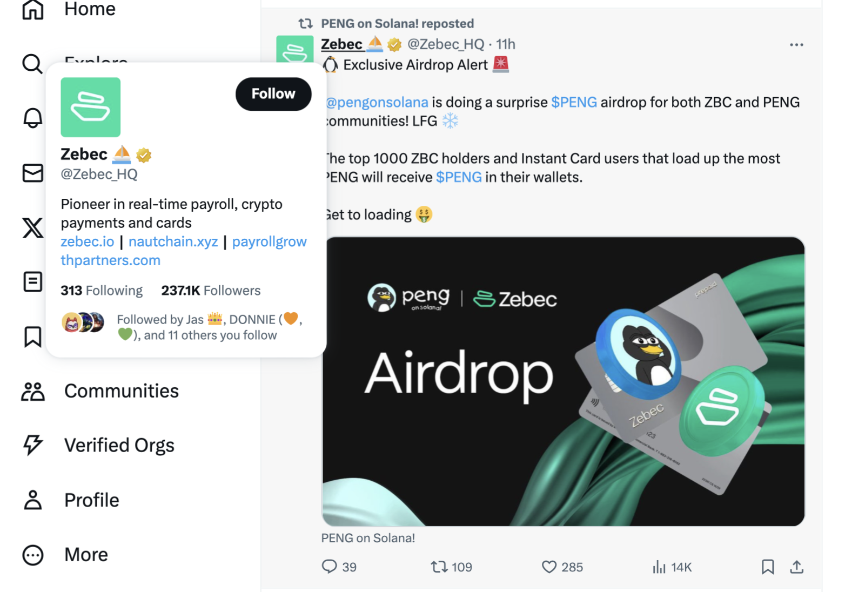
Task: Open the zebec.io link
Action: pyautogui.click(x=87, y=241)
